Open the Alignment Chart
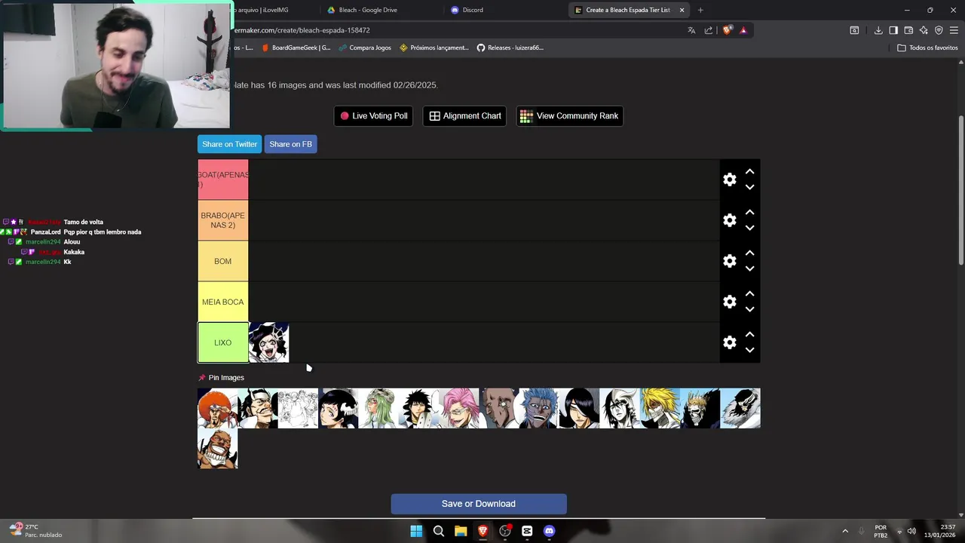This screenshot has height=543, width=965. click(464, 116)
